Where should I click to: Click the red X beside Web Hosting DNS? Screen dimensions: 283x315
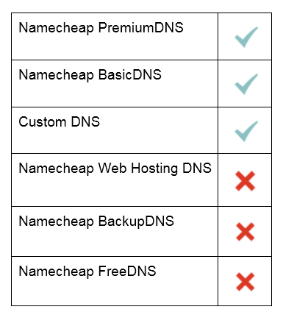point(246,181)
